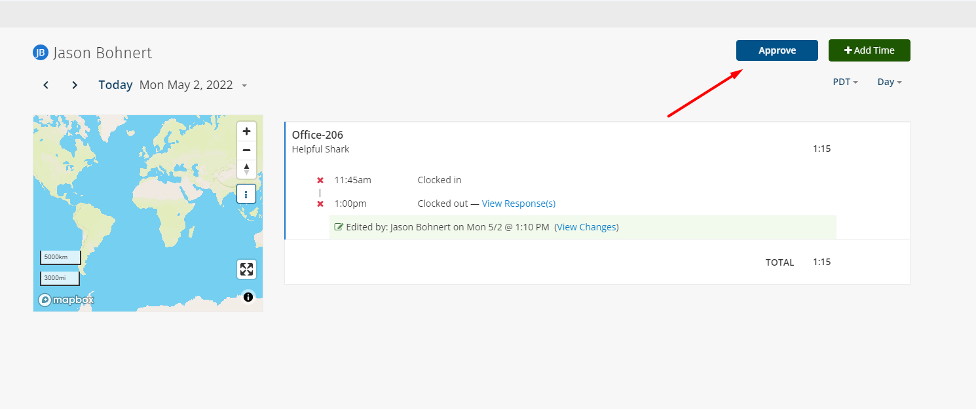Click the red X beside 11:45am
This screenshot has height=409, width=976.
(320, 180)
